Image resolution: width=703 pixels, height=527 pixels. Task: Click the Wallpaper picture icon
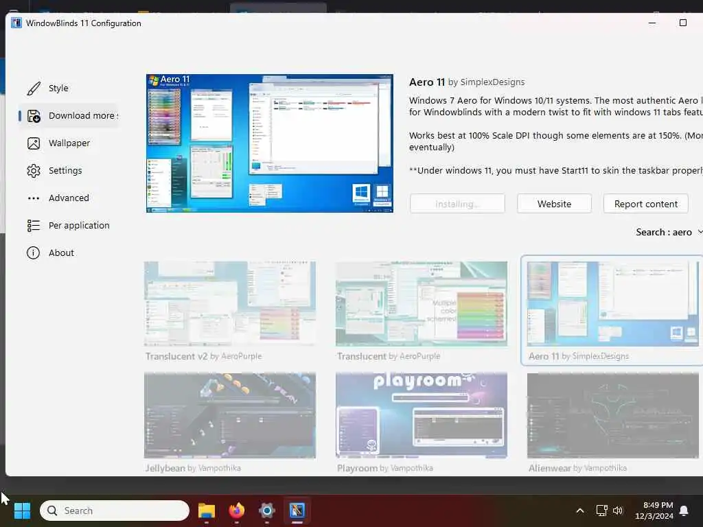pyautogui.click(x=34, y=143)
